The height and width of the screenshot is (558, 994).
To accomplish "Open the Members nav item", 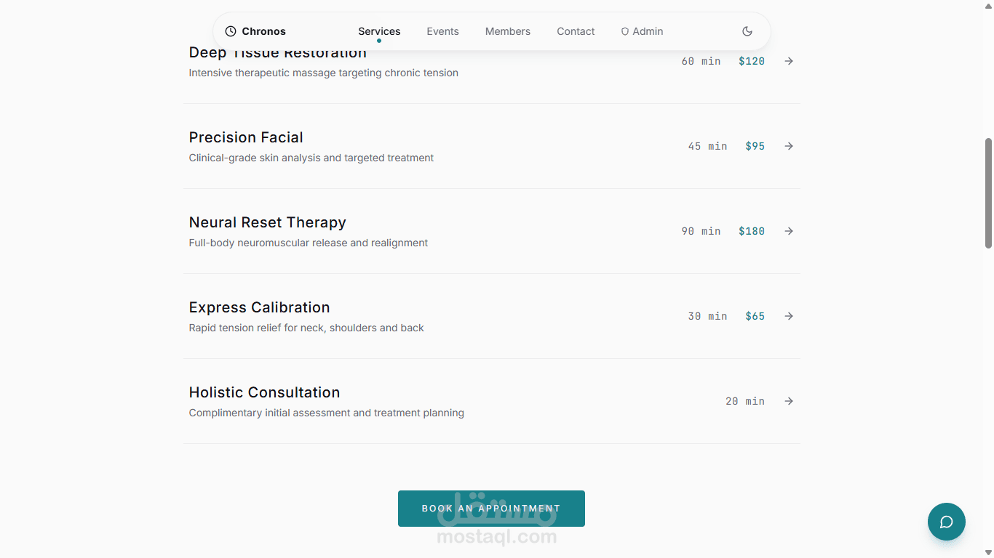I will point(507,31).
